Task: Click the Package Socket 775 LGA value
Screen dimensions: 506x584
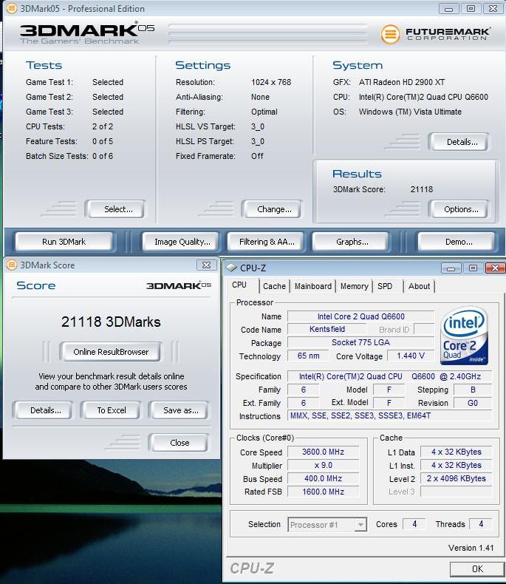Action: [360, 342]
